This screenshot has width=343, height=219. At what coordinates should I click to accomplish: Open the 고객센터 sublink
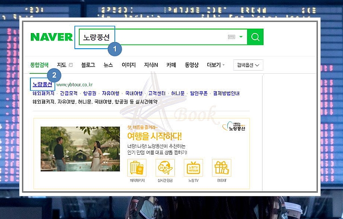coord(157,93)
